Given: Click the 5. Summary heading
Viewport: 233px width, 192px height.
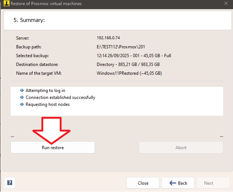Looking at the screenshot, I should click(29, 20).
